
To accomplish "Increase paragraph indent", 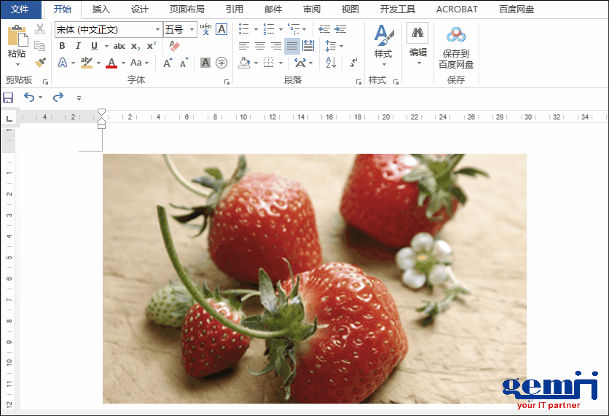I will pyautogui.click(x=341, y=29).
